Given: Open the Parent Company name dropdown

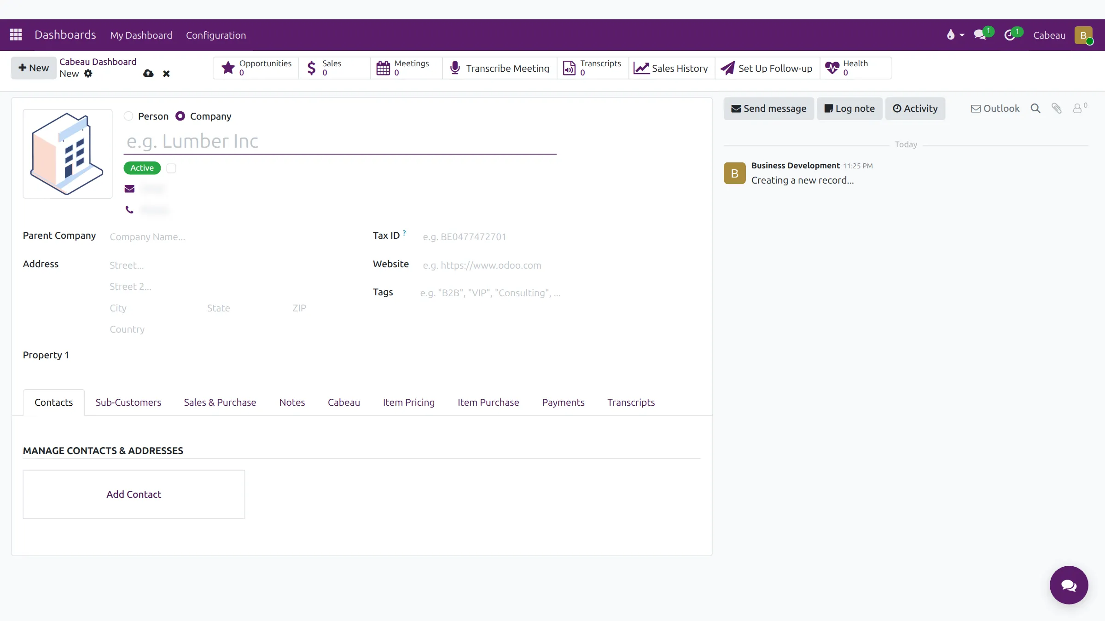Looking at the screenshot, I should [x=230, y=237].
